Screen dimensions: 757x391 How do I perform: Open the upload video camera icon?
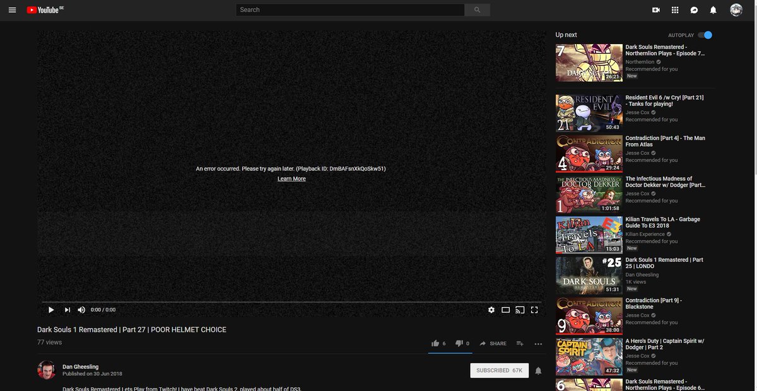pyautogui.click(x=655, y=10)
